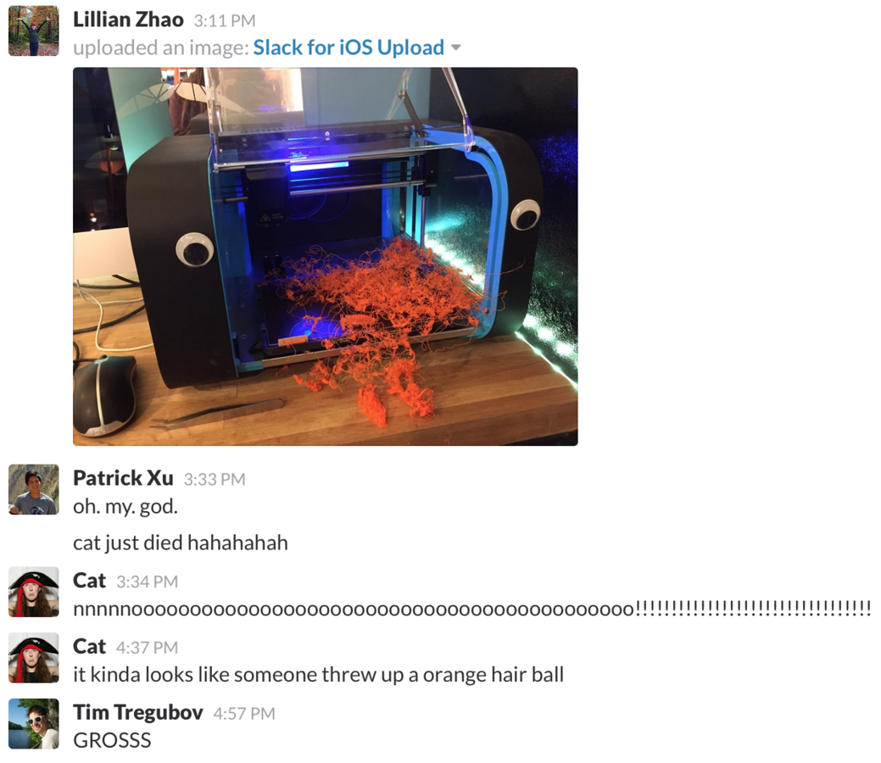
Task: Click the Lillian Zhao username
Action: [128, 19]
